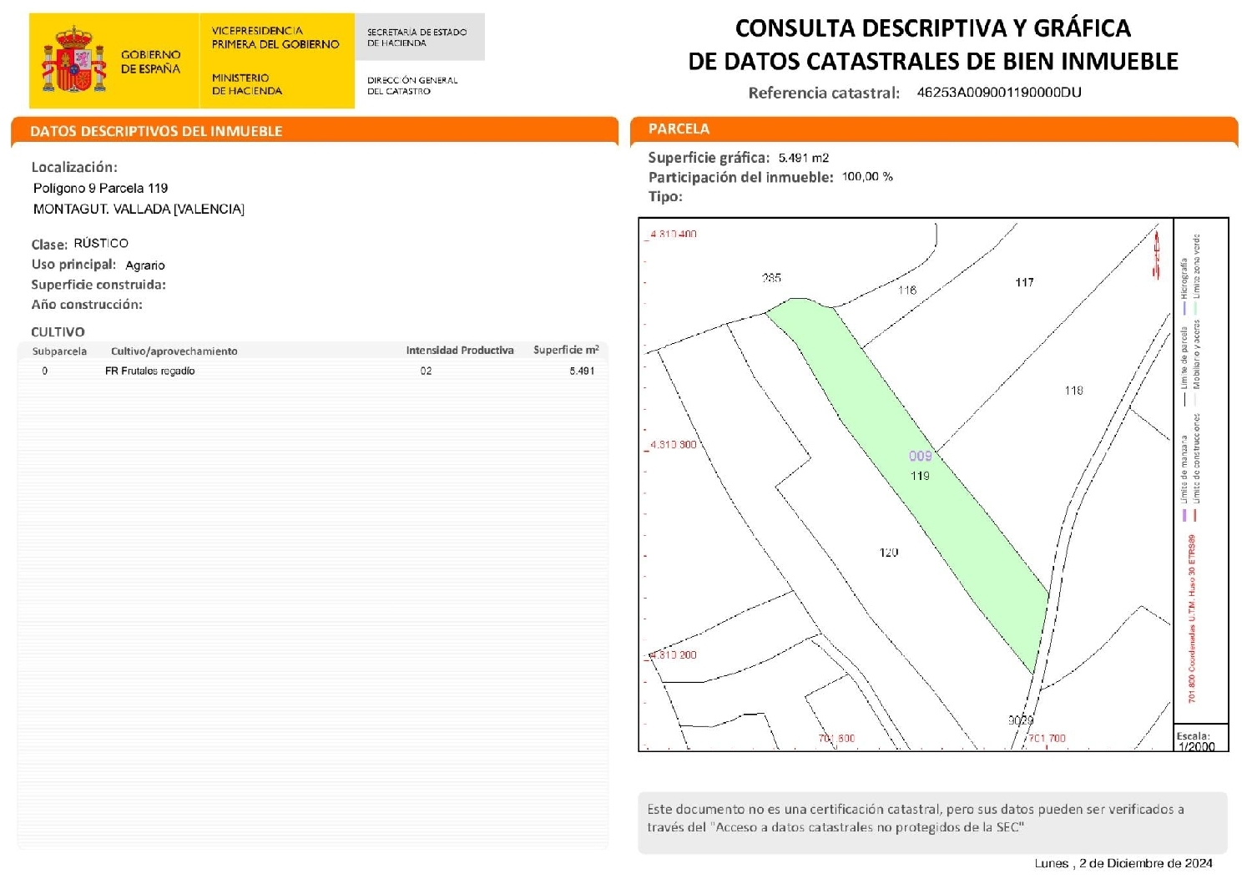This screenshot has width=1252, height=884.
Task: Click the 'Superficie construida:' label
Action: tap(98, 285)
